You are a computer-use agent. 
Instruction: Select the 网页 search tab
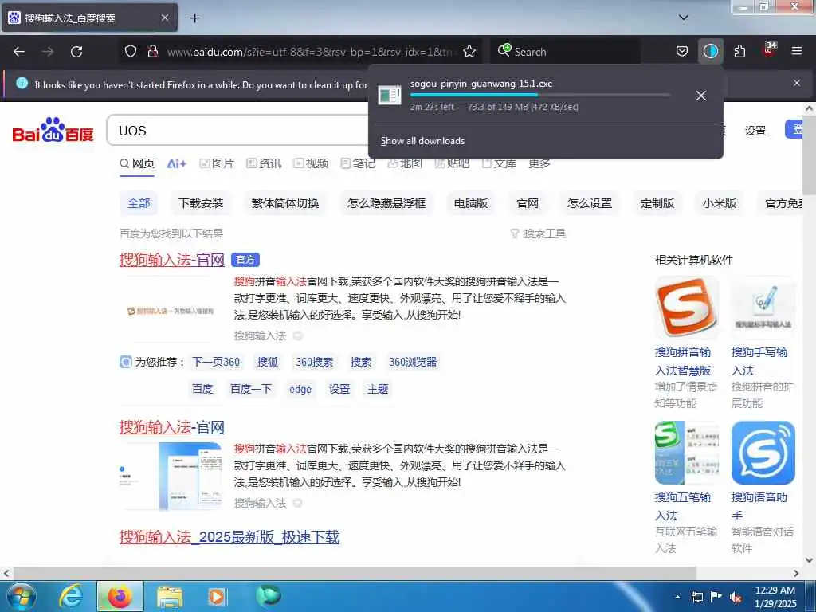[137, 164]
